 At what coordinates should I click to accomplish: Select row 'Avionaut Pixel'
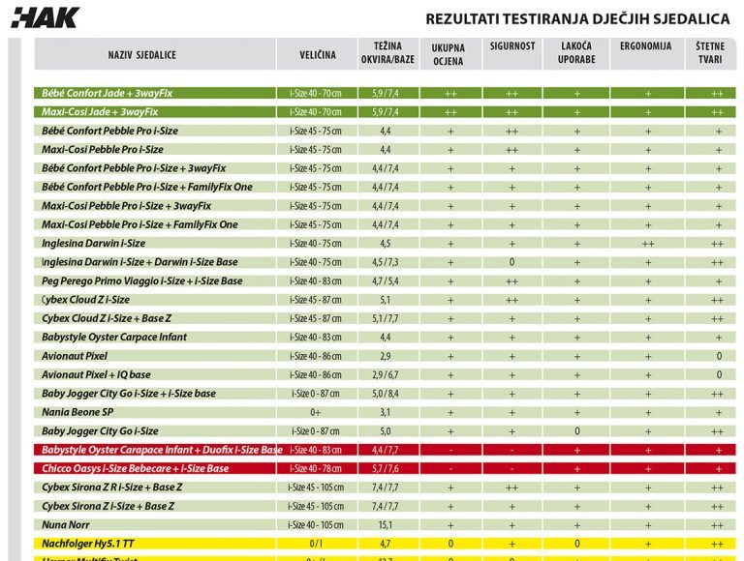[x=385, y=356]
